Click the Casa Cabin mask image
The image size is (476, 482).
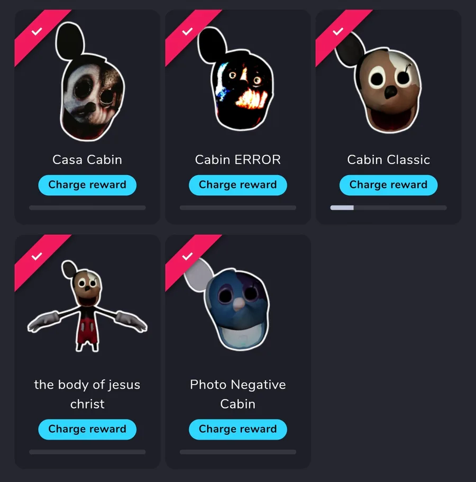click(x=90, y=81)
